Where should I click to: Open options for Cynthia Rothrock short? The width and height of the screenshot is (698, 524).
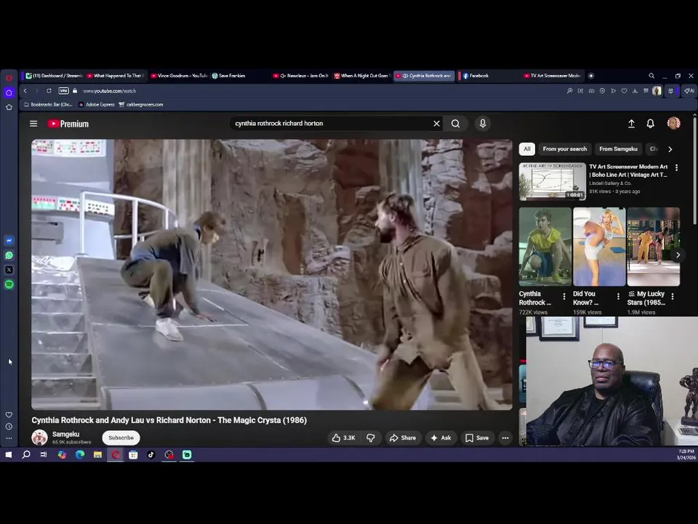tap(564, 296)
